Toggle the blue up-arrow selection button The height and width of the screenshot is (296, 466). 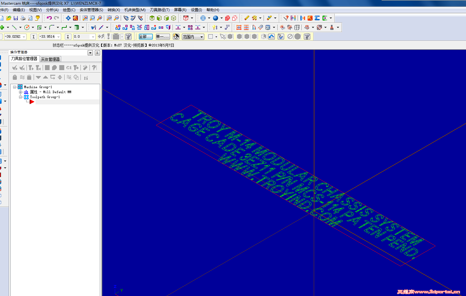pyautogui.click(x=271, y=36)
